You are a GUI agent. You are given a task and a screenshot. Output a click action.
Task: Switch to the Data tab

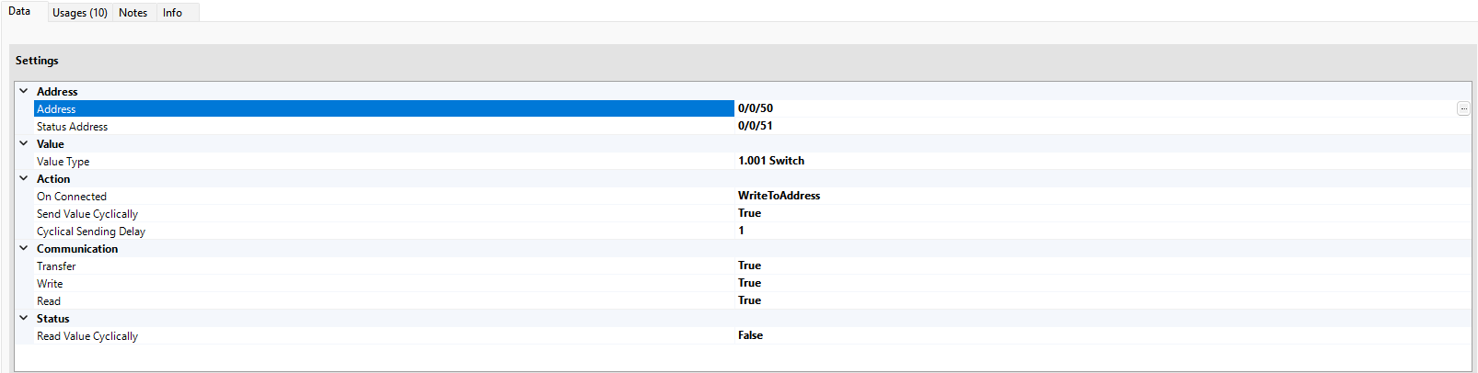click(19, 11)
